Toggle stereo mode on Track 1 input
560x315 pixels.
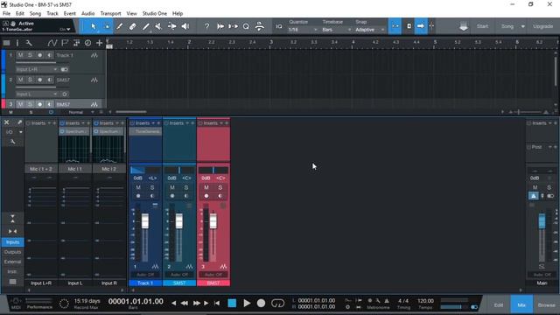coord(64,69)
